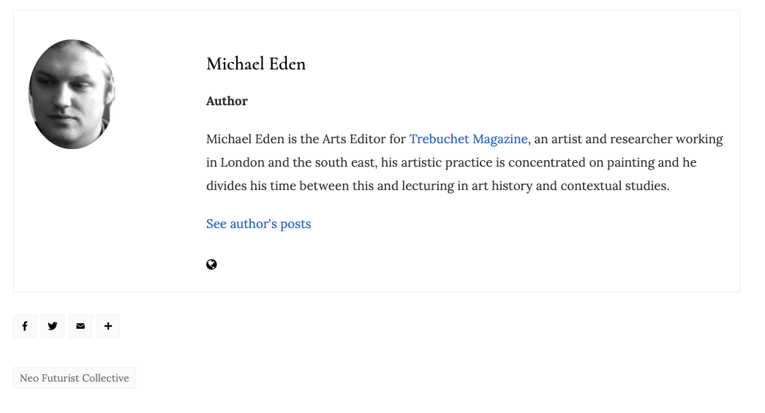
Task: Click the Michael Eden name heading
Action: pos(256,64)
